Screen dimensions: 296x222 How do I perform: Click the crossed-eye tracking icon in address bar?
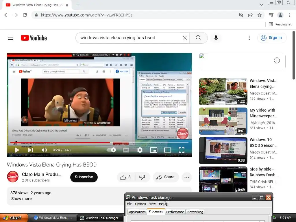click(x=241, y=15)
